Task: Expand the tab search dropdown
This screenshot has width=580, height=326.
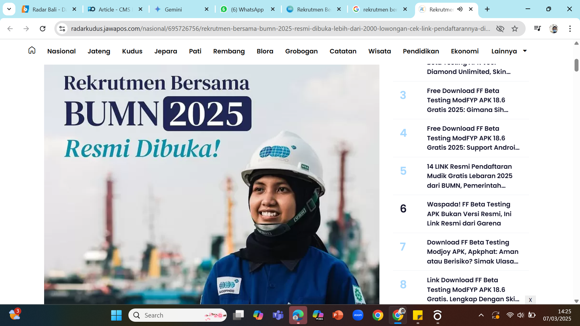Action: [x=9, y=9]
